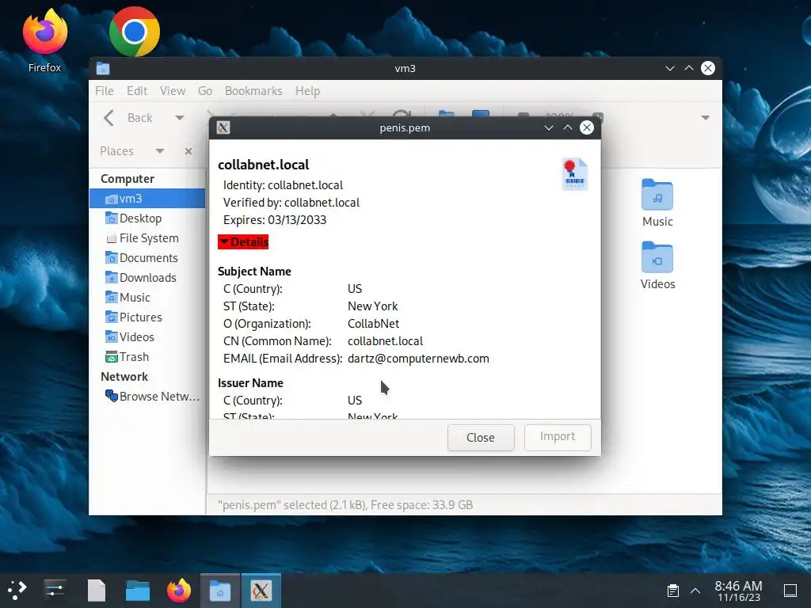
Task: Click the show desktop icon in taskbar
Action: click(x=790, y=591)
